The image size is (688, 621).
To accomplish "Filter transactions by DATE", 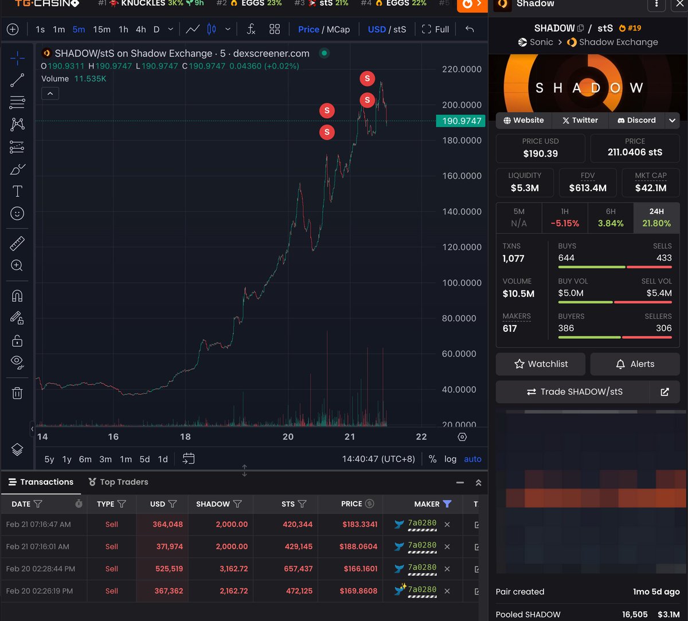I will 38,504.
